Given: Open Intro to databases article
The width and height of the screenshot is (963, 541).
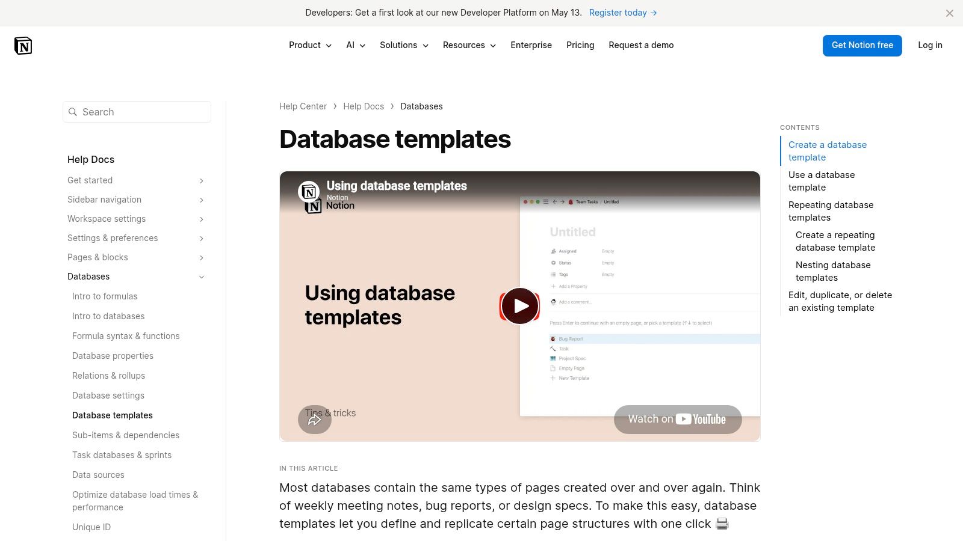Looking at the screenshot, I should pos(108,316).
